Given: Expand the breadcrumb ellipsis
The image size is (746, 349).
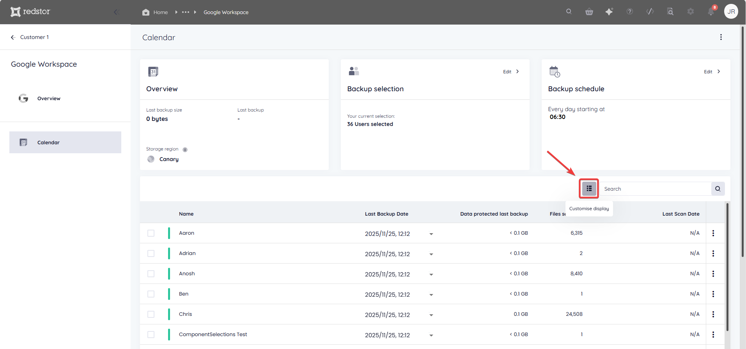Looking at the screenshot, I should click(186, 12).
